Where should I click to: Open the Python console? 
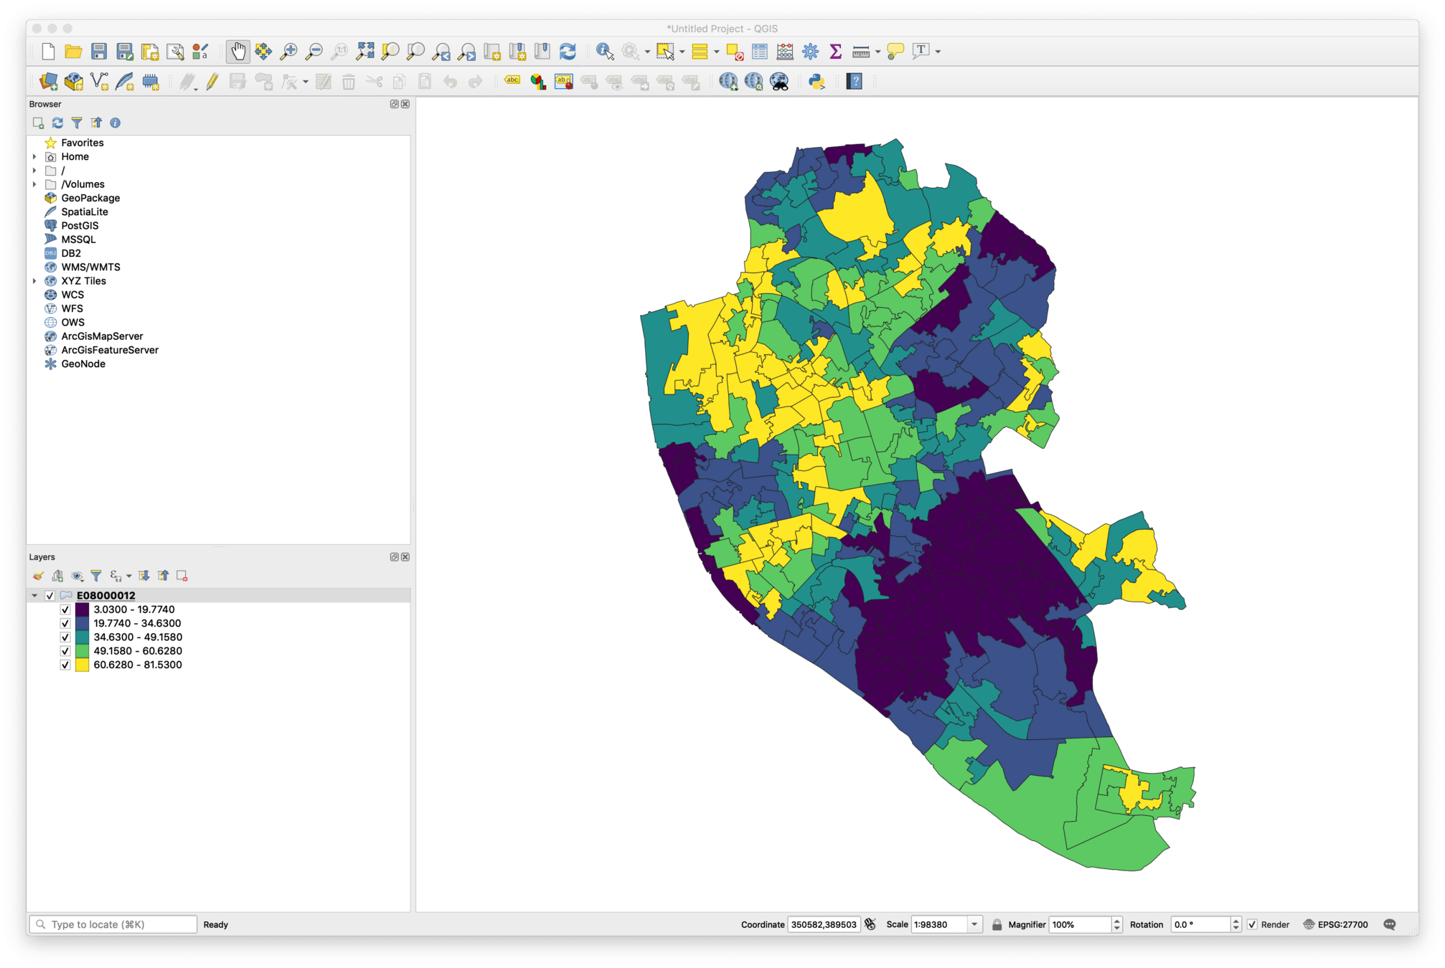click(816, 81)
